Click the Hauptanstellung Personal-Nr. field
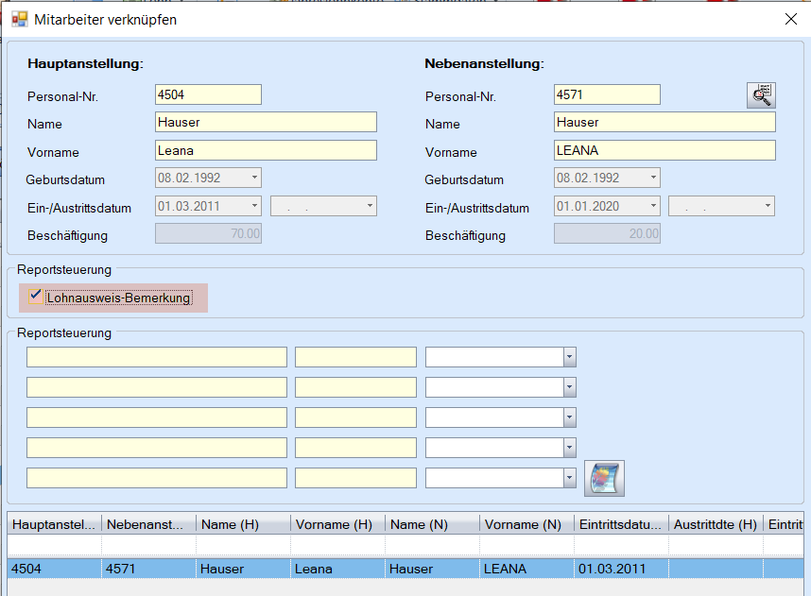 (208, 94)
